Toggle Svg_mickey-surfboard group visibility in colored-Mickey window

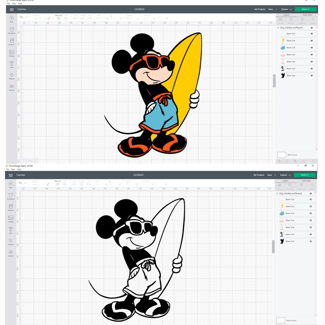click(x=311, y=28)
